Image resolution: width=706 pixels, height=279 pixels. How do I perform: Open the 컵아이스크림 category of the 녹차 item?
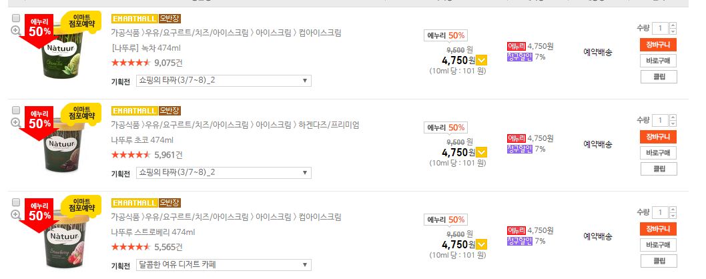[x=319, y=33]
